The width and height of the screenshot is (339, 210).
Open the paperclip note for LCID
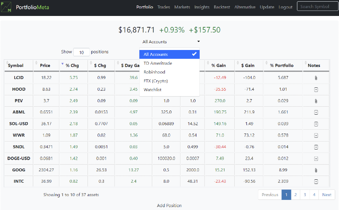[316, 78]
